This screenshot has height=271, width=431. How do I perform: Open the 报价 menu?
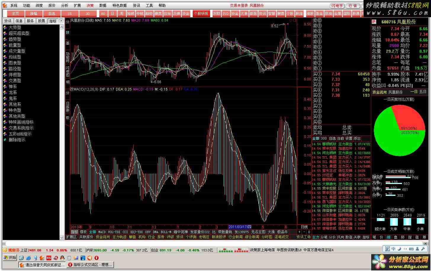click(x=52, y=5)
